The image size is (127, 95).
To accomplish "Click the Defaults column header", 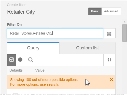I will (16, 70).
